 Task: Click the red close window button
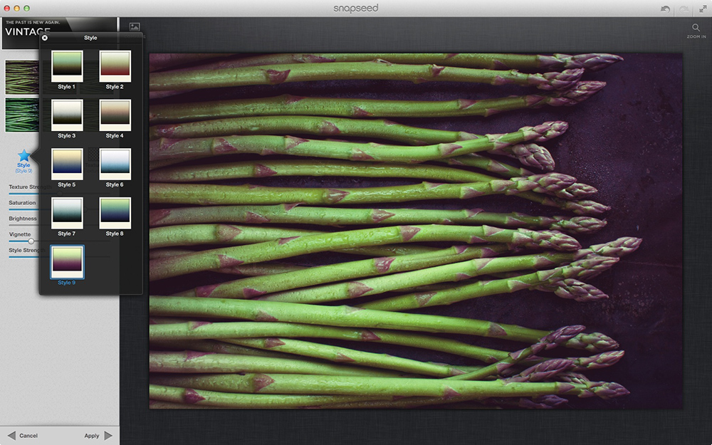(x=7, y=8)
